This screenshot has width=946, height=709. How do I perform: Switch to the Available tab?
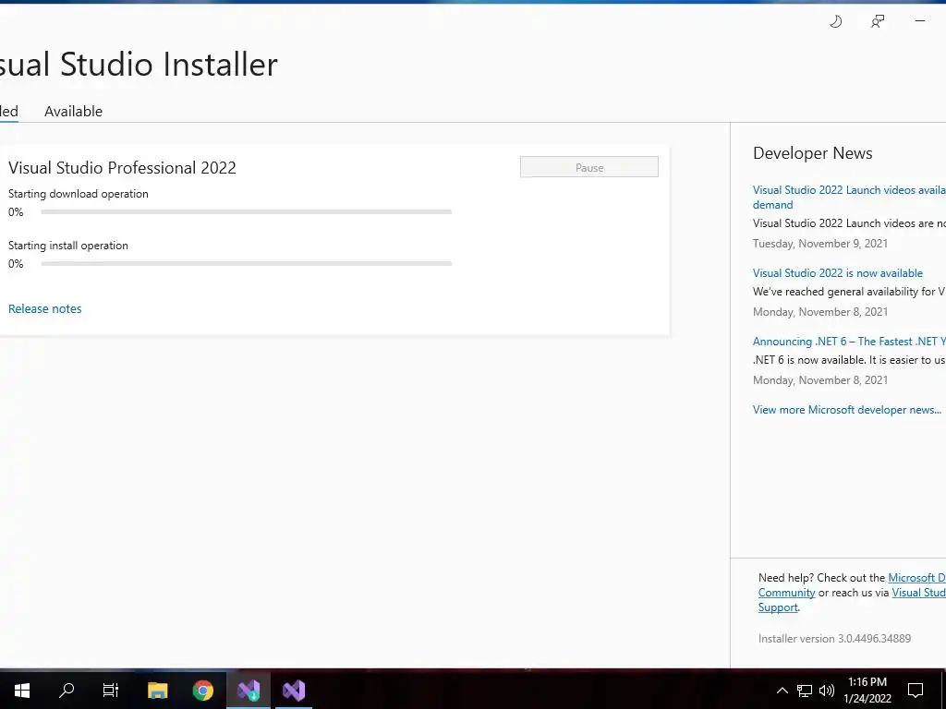pos(74,111)
